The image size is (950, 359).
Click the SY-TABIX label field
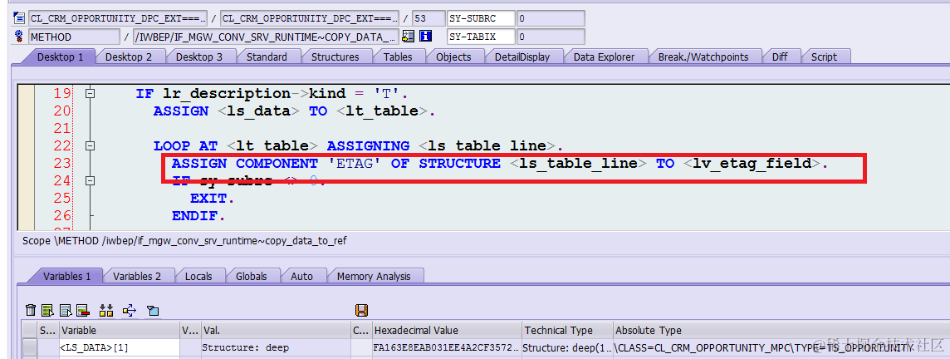481,37
